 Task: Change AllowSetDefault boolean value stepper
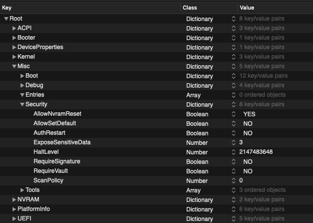tap(233, 123)
